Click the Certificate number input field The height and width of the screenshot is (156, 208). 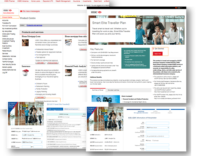158,132
